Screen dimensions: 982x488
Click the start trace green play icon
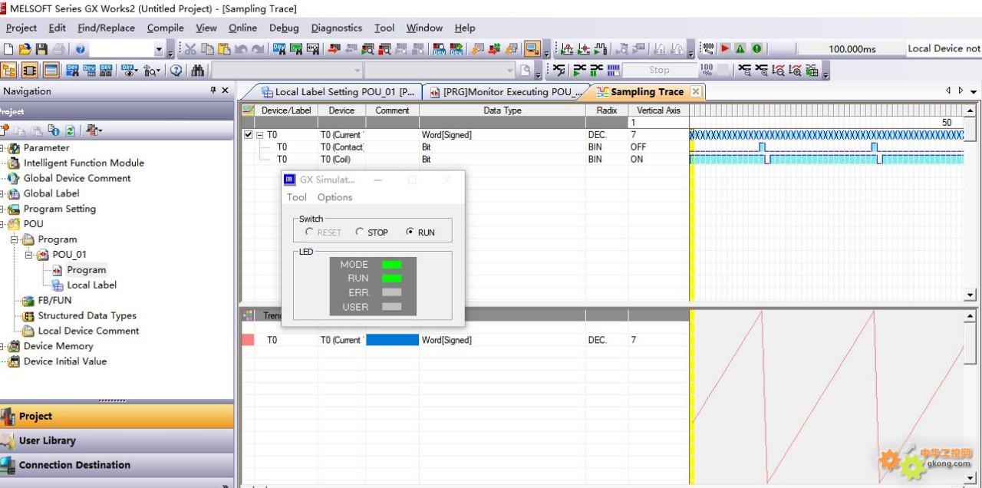coord(579,70)
